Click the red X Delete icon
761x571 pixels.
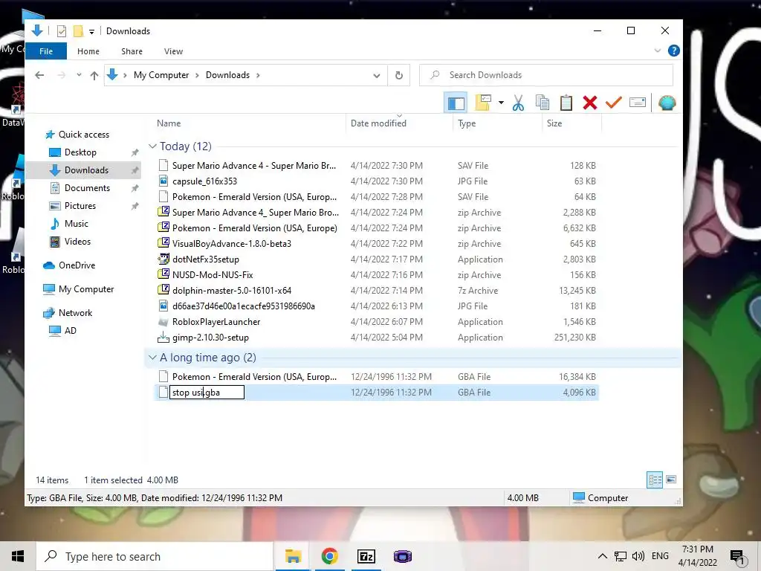coord(589,103)
